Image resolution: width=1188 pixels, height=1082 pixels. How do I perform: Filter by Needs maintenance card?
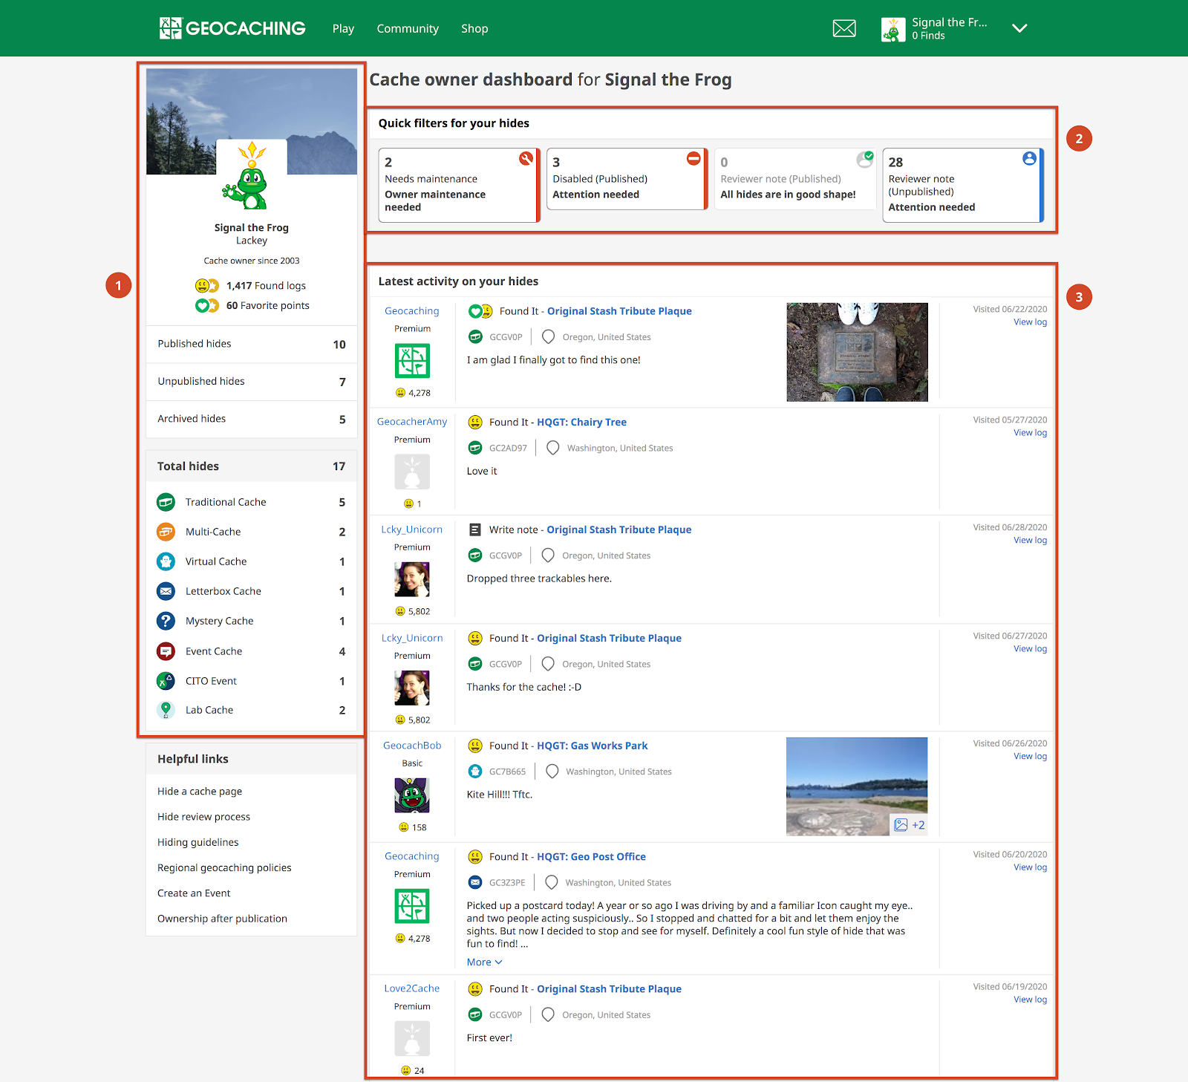[x=459, y=185]
